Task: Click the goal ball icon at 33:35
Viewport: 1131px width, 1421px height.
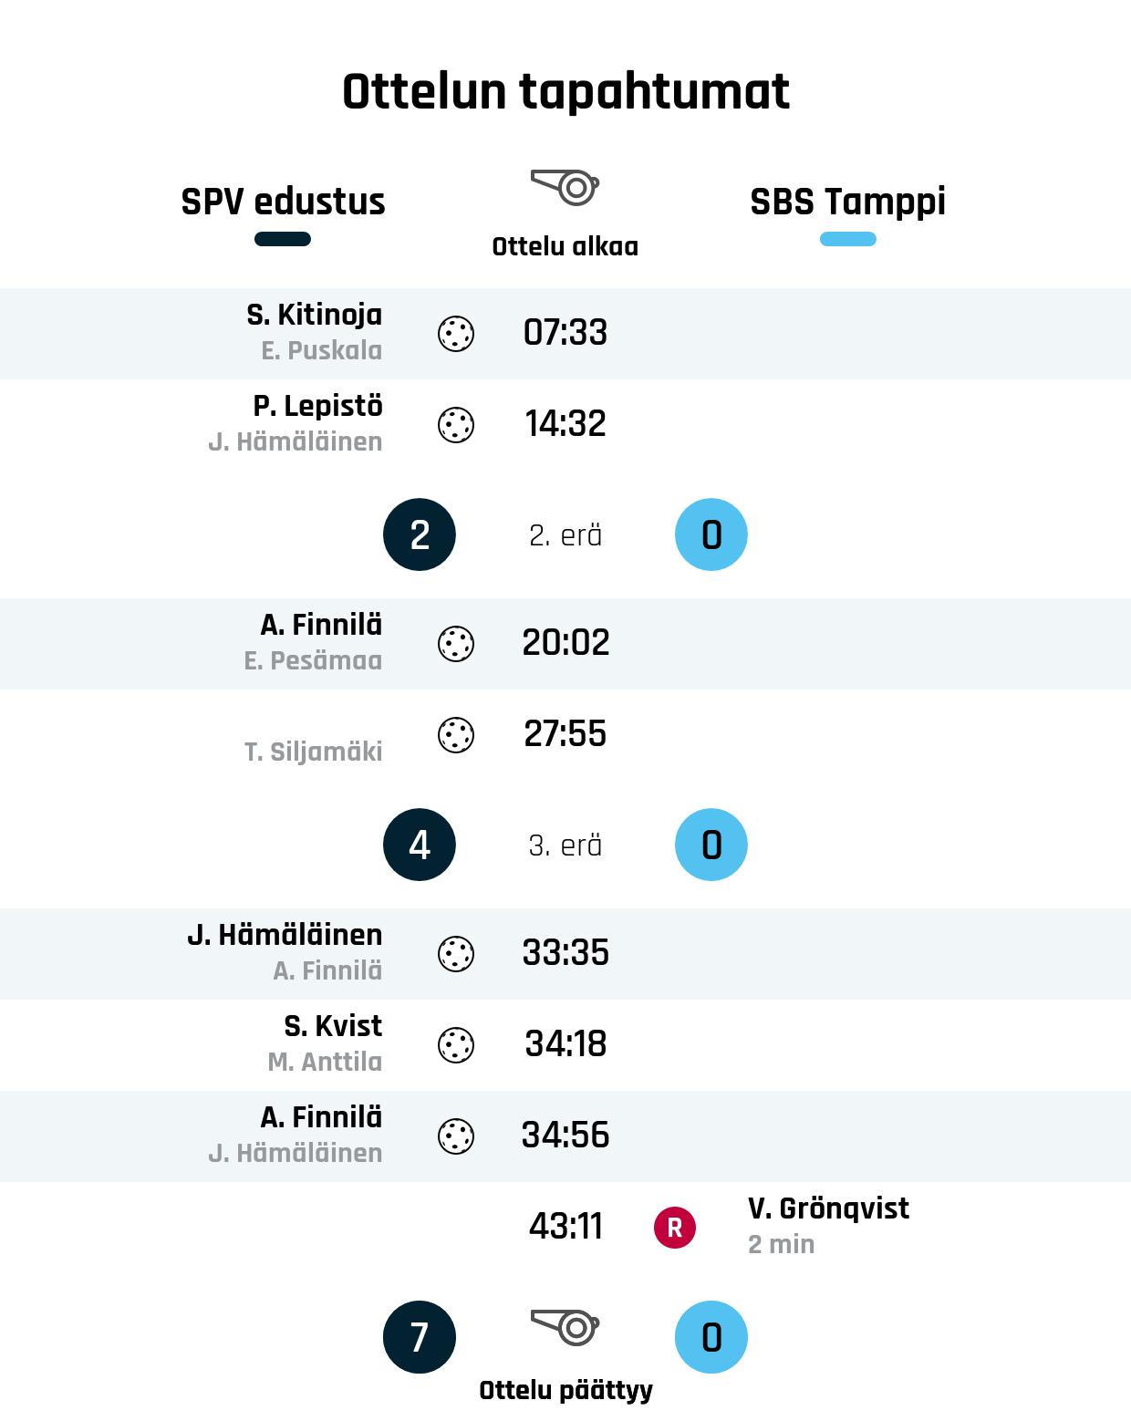Action: [x=456, y=954]
